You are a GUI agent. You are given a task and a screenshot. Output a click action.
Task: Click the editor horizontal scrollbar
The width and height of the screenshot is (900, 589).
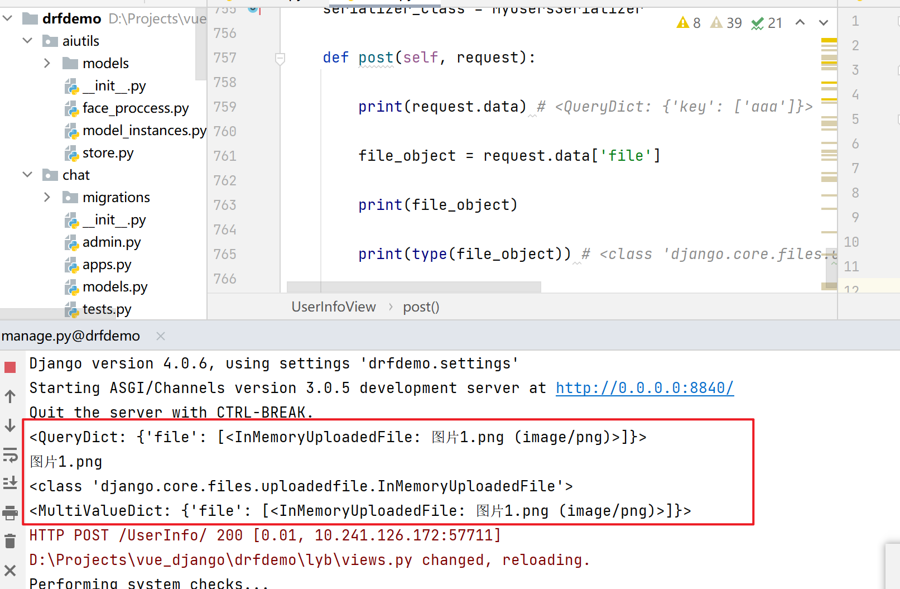[x=413, y=287]
